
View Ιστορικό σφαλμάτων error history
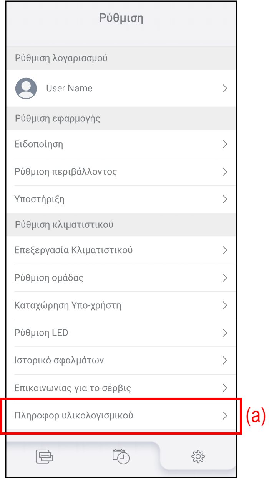pyautogui.click(x=59, y=360)
